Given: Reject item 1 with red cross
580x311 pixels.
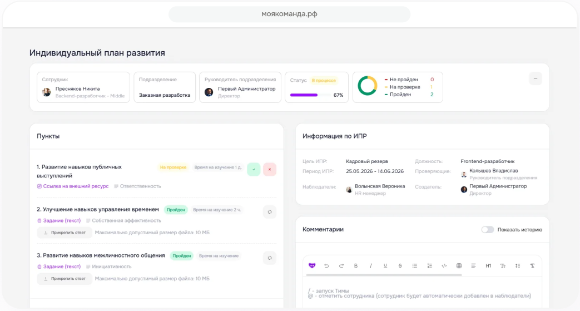Looking at the screenshot, I should click(270, 169).
